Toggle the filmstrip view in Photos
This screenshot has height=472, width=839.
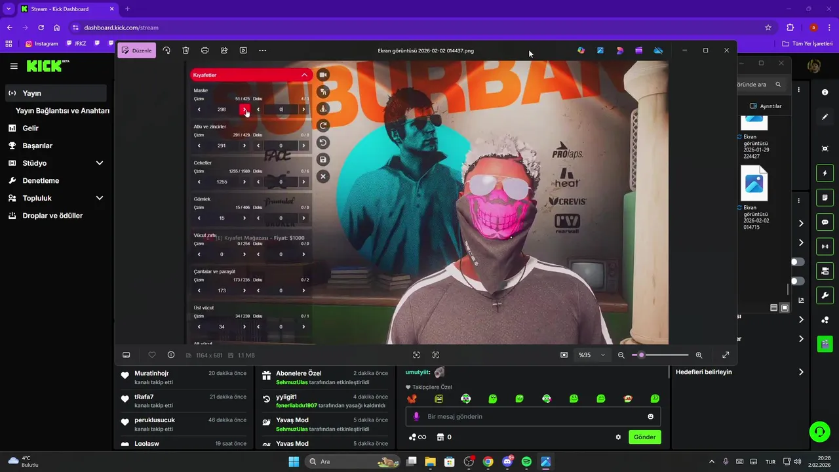pos(127,355)
